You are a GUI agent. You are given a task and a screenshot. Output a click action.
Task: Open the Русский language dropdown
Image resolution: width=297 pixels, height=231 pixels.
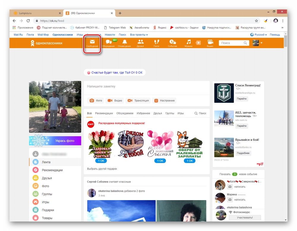click(x=258, y=35)
